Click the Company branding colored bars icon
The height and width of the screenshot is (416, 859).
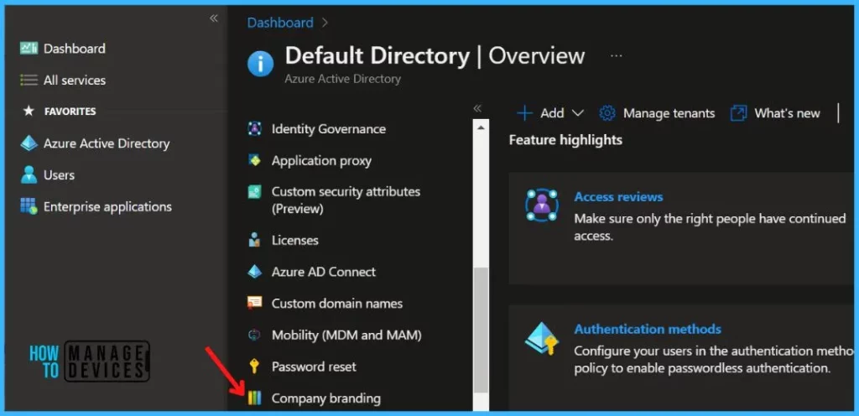tap(254, 398)
